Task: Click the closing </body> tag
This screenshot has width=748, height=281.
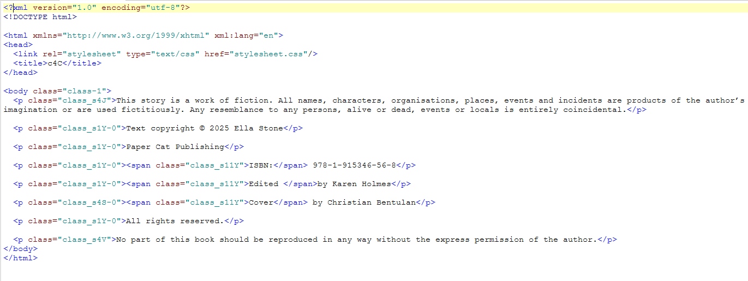Action: (x=21, y=249)
